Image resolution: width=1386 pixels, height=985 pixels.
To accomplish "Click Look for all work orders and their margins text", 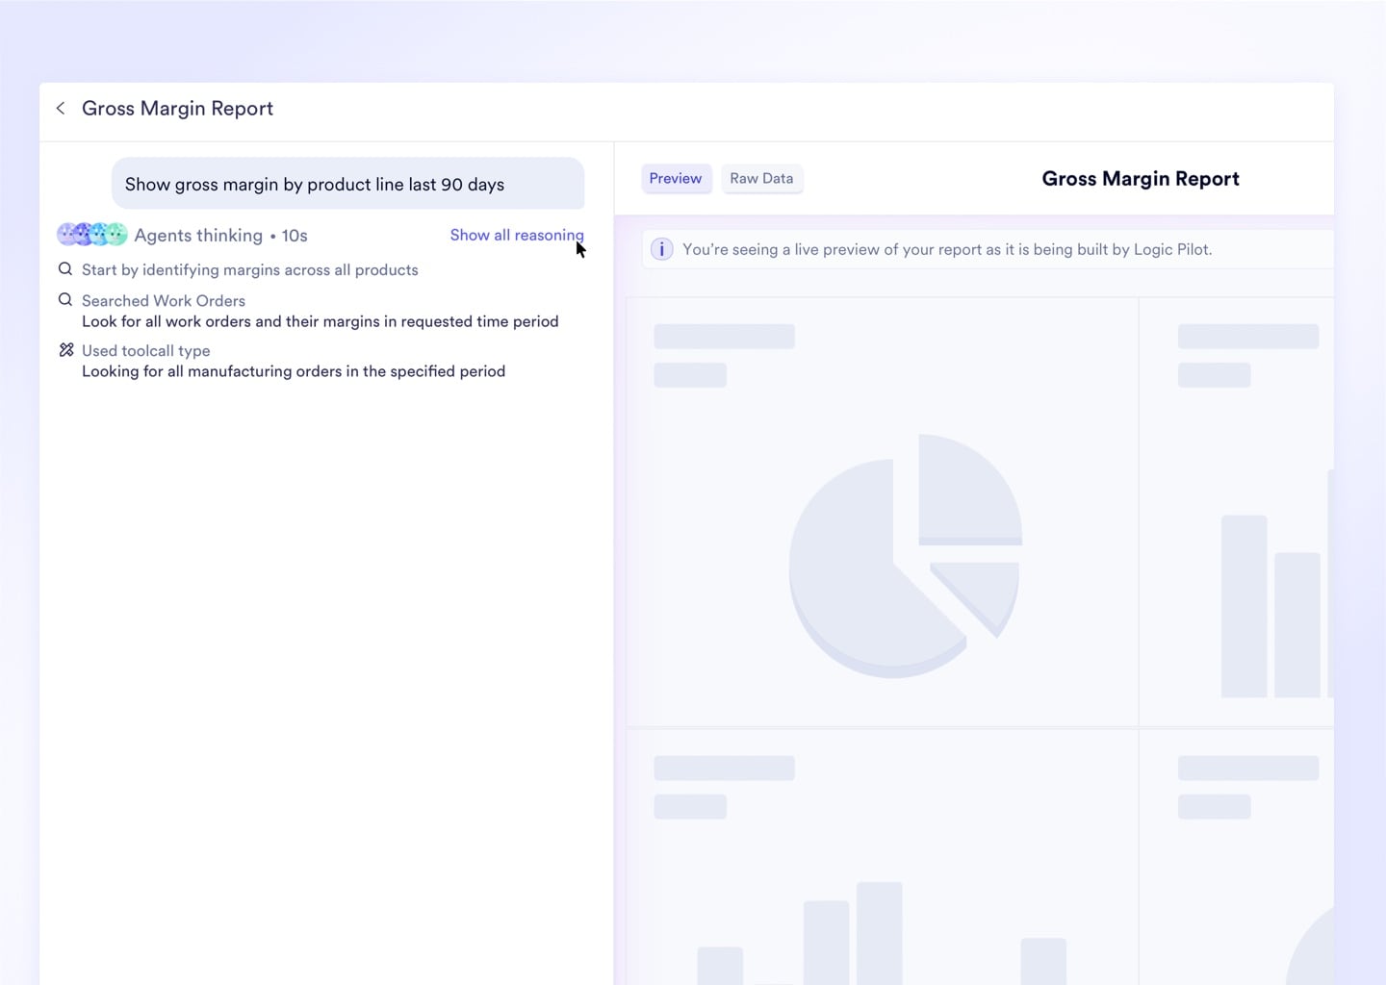I will coord(321,321).
